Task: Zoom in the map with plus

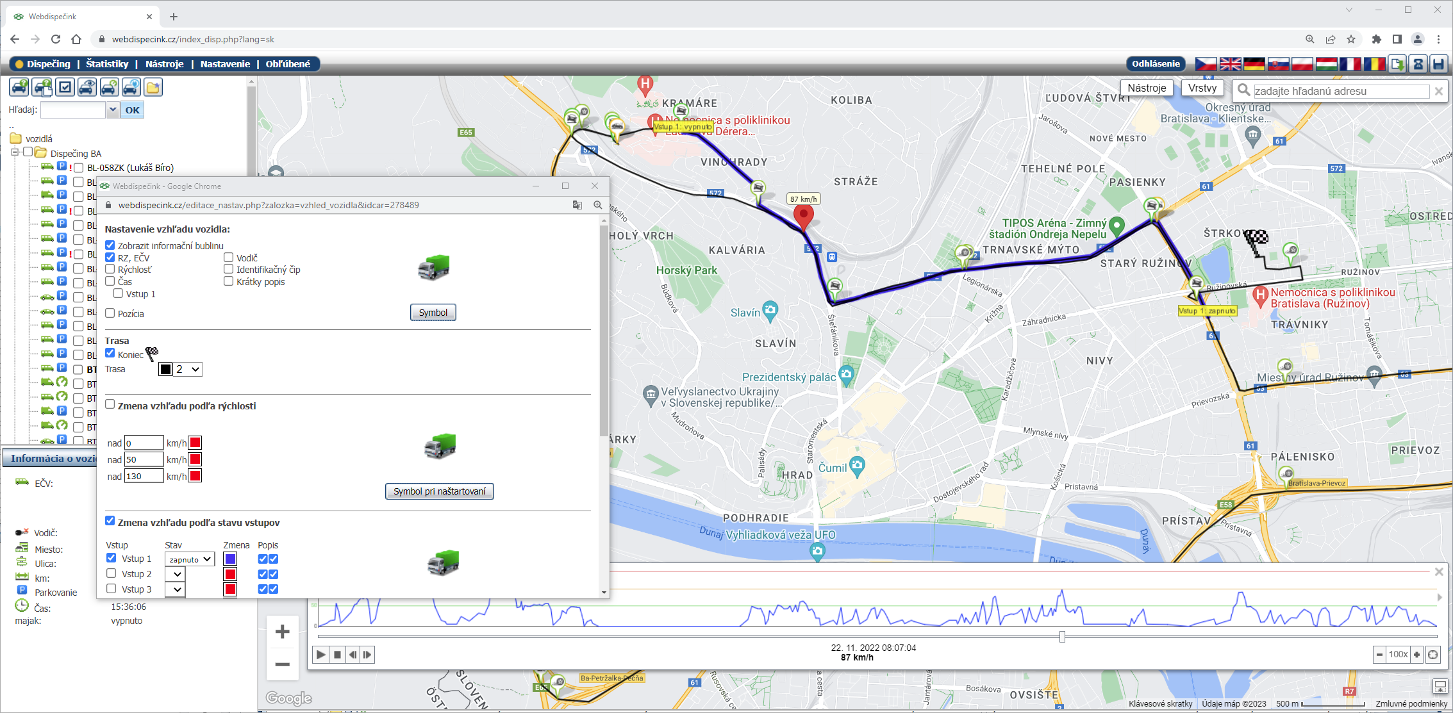Action: coord(282,632)
